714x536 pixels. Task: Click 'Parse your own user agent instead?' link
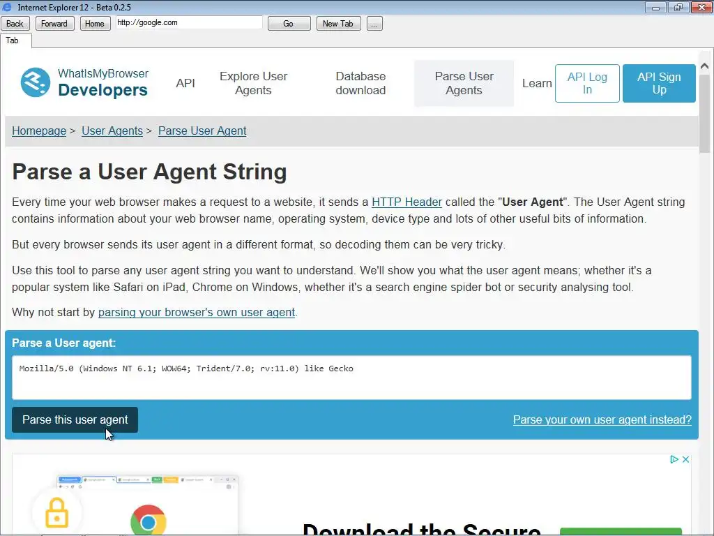(x=602, y=419)
